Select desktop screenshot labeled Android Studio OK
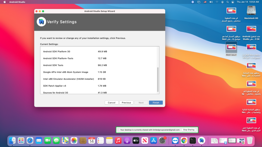This screenshot has width=262, height=147. click(x=251, y=33)
